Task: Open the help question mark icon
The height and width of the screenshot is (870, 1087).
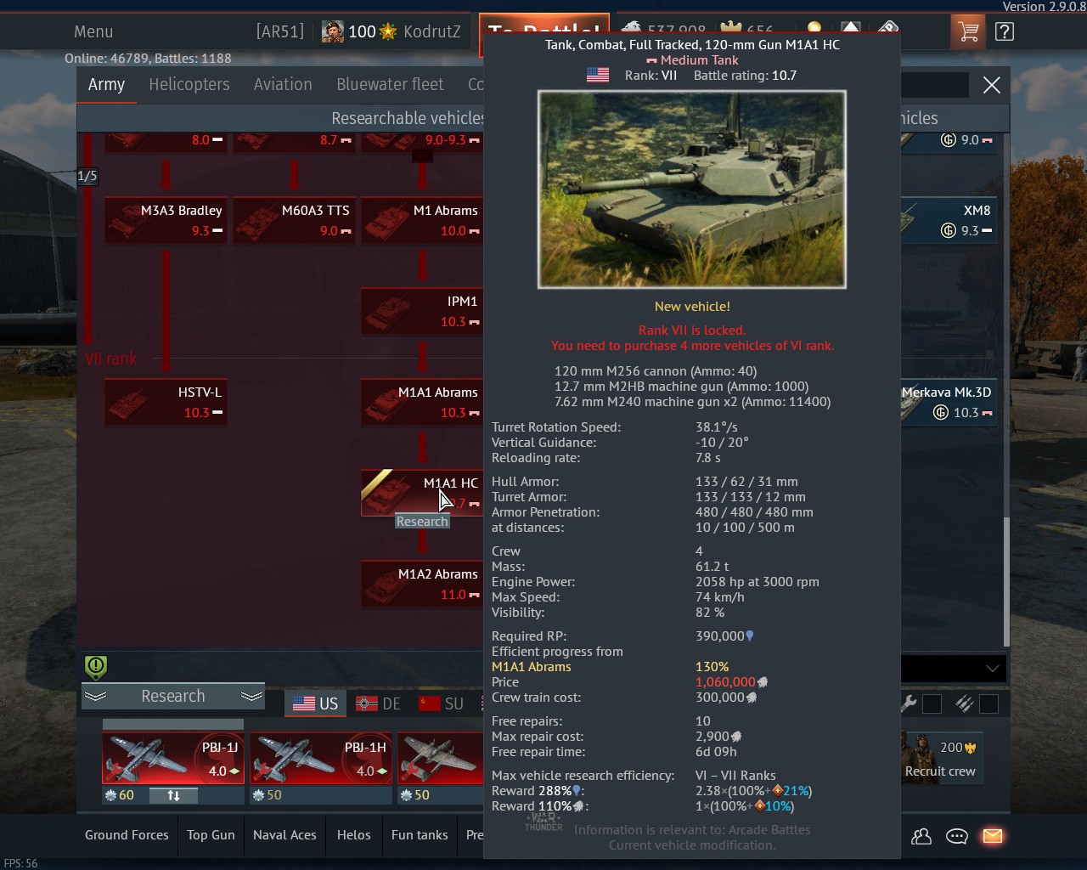Action: (1004, 32)
